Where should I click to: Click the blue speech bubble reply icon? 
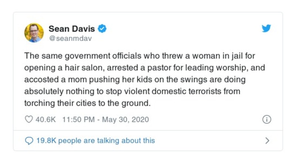pyautogui.click(x=29, y=140)
